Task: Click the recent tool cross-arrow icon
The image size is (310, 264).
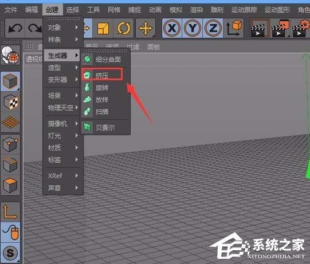Action: [x=146, y=28]
